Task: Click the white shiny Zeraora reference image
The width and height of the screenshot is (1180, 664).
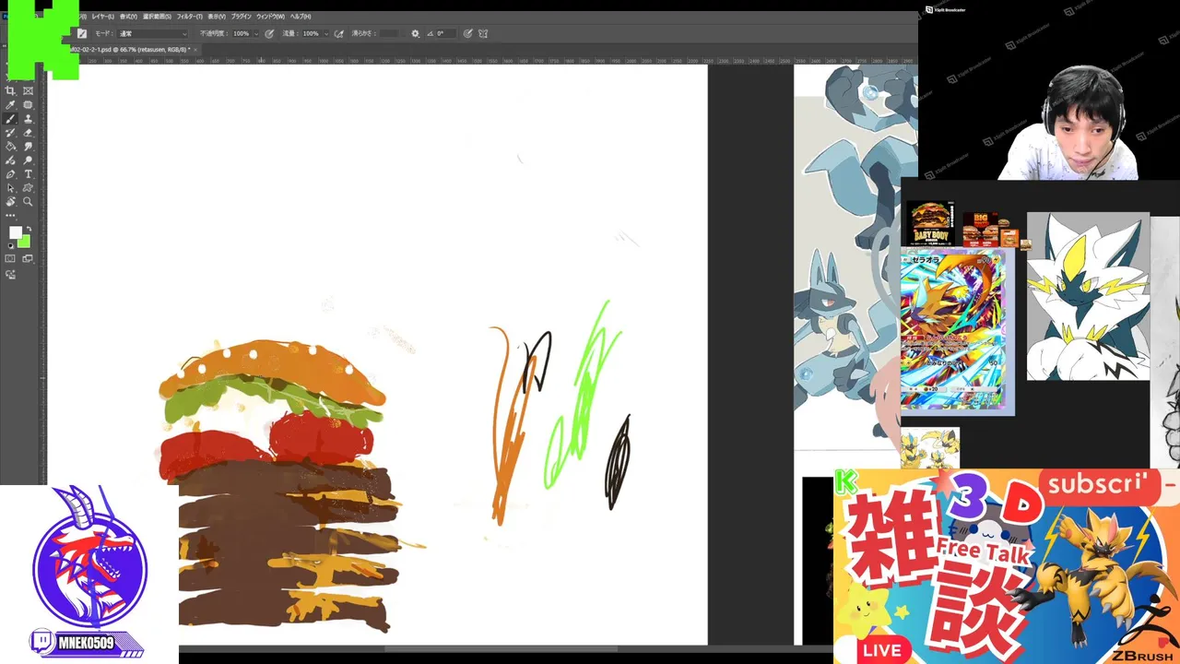Action: click(1088, 296)
